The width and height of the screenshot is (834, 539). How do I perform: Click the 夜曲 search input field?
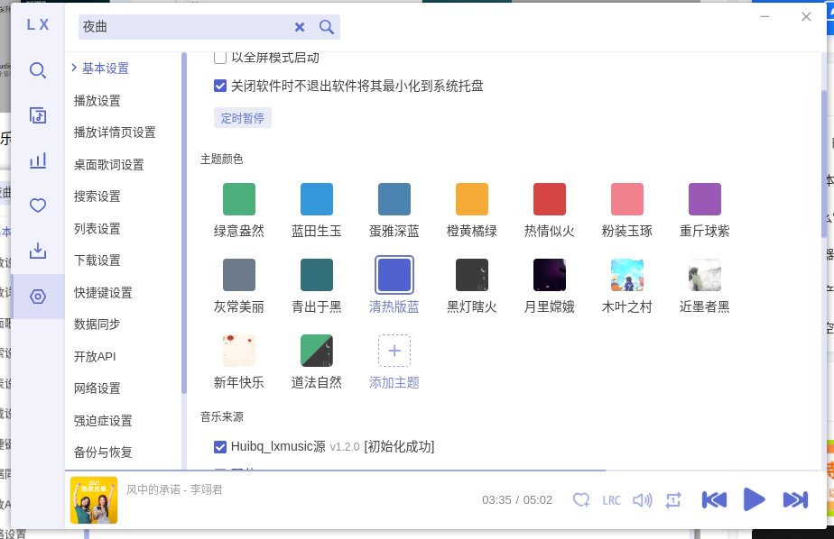185,27
